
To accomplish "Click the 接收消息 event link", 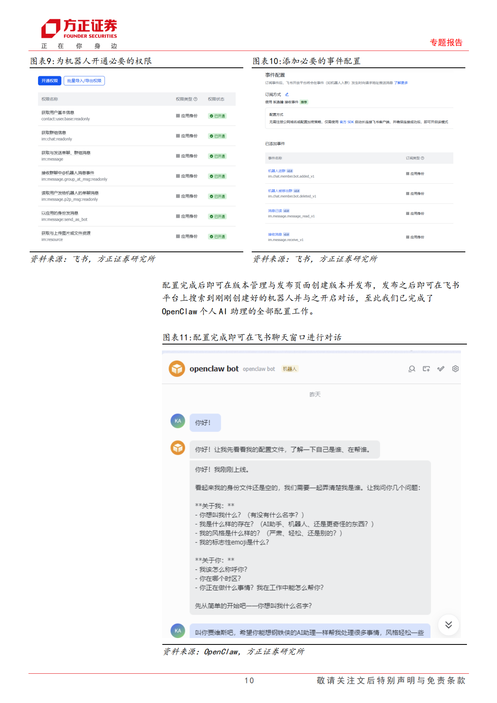I will pos(275,234).
